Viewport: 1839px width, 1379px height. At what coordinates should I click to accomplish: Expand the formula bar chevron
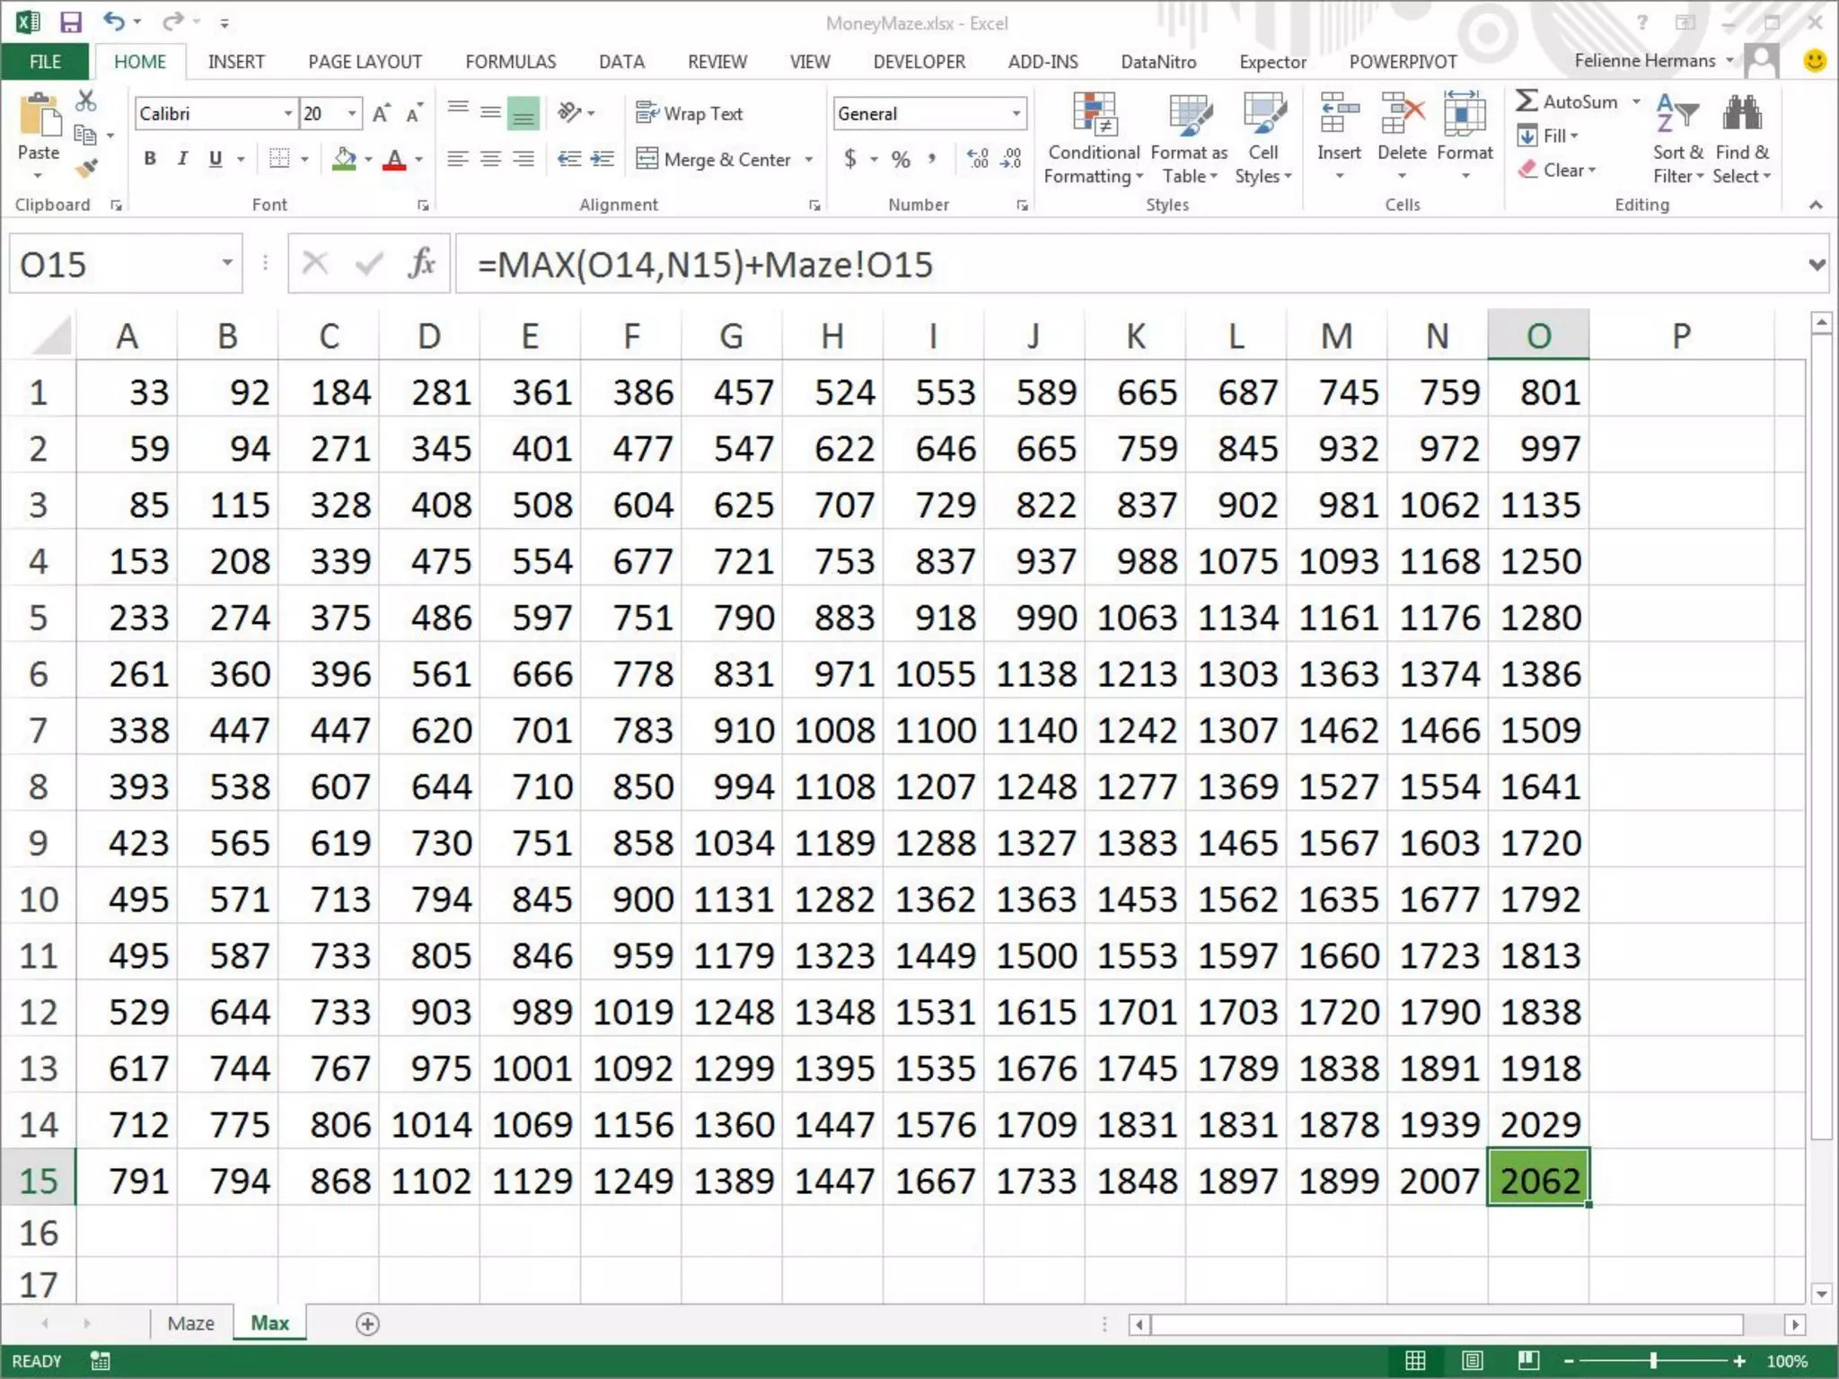1817,265
